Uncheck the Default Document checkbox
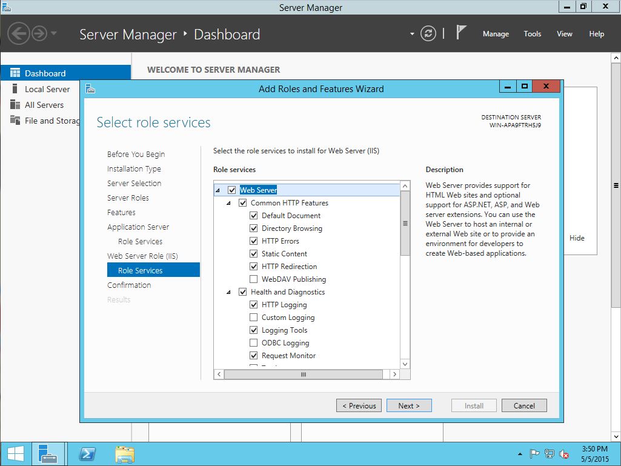 (x=253, y=216)
